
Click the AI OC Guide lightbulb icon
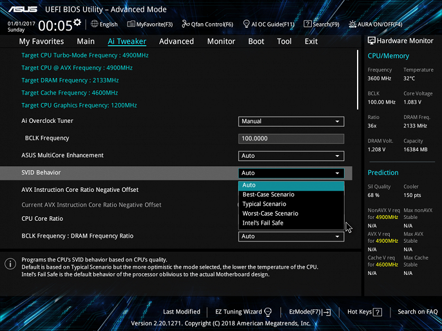[x=246, y=24]
